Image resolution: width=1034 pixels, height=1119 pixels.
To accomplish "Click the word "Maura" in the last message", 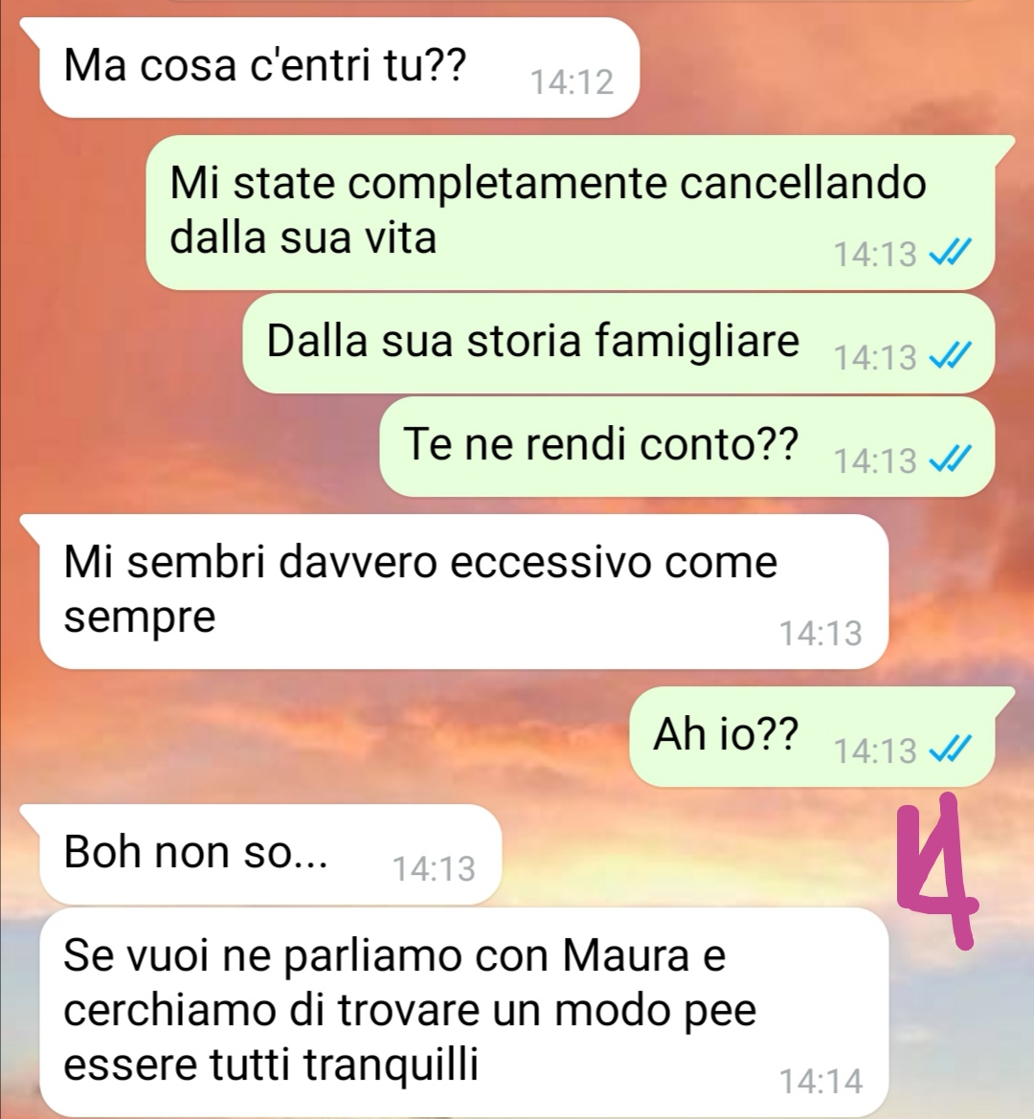I will tap(626, 955).
